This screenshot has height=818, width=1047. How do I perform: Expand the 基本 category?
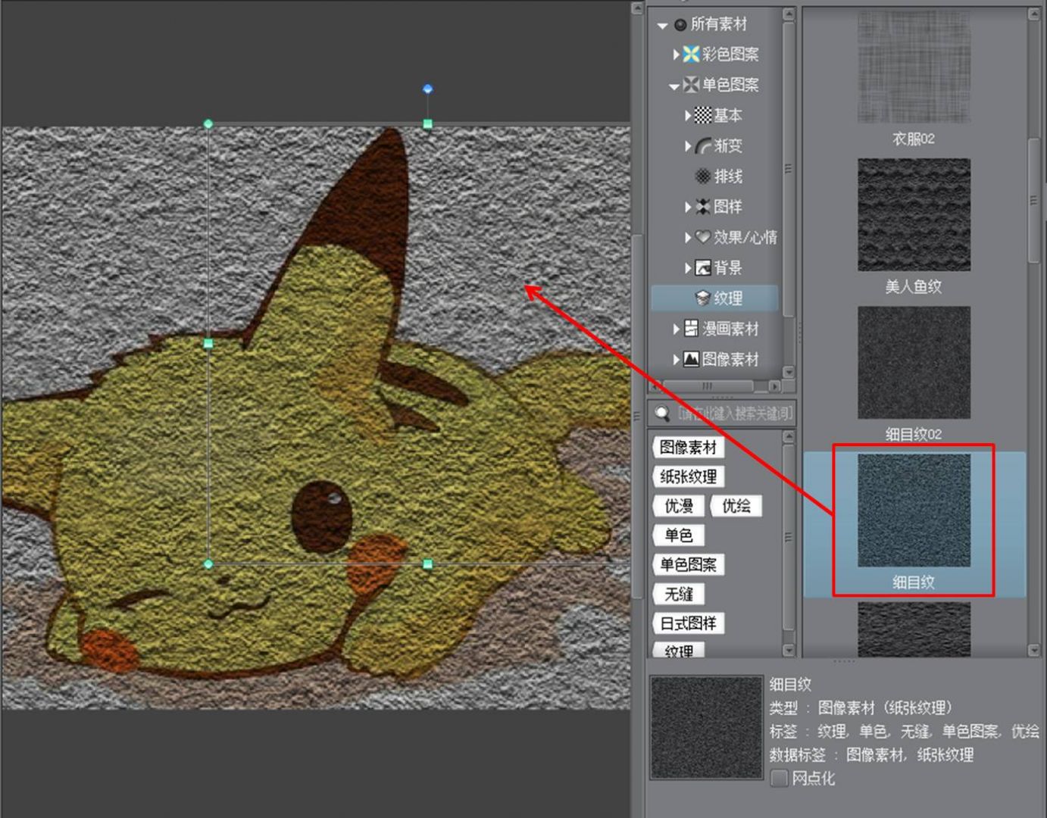tap(688, 115)
